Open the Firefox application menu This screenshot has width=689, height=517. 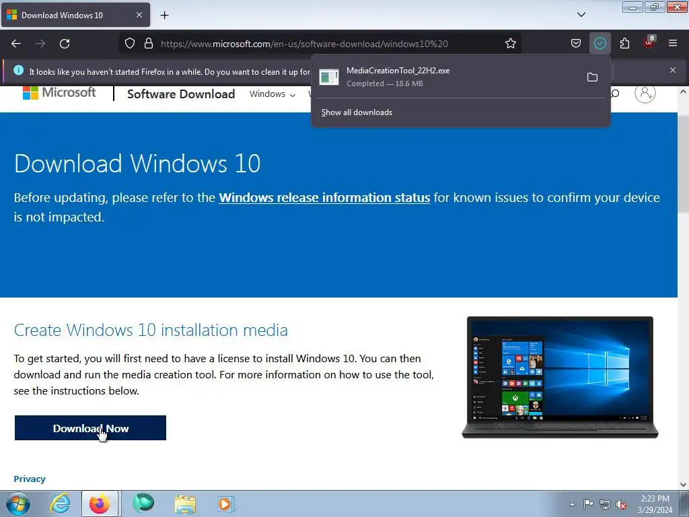click(673, 43)
